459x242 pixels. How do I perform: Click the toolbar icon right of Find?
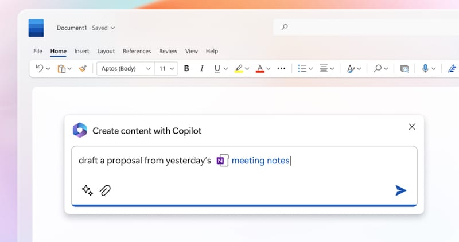404,69
